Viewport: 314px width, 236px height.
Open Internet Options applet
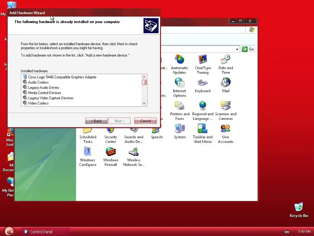[x=179, y=88]
